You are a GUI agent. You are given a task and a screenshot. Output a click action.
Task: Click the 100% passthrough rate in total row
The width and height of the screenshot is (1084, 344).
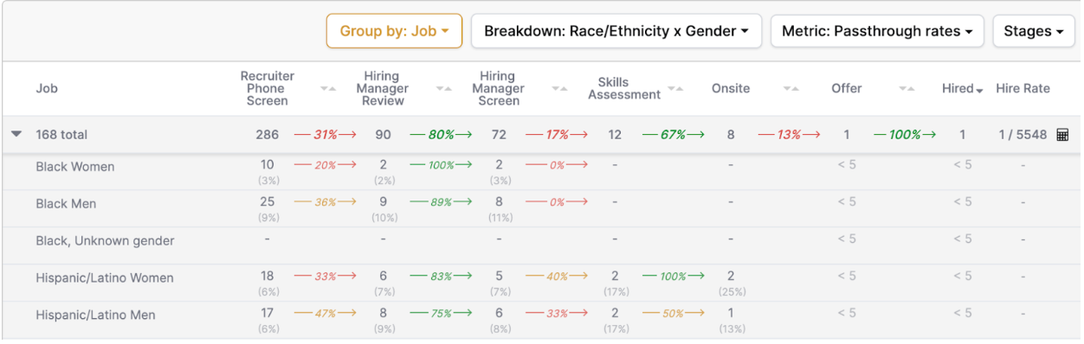click(905, 135)
